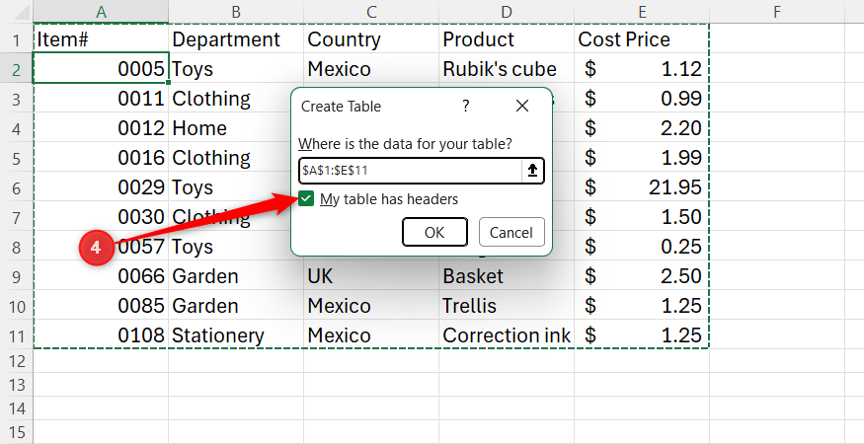Screen dimensions: 864x444
Task: Select cost price 2.20 cell
Action: point(642,128)
